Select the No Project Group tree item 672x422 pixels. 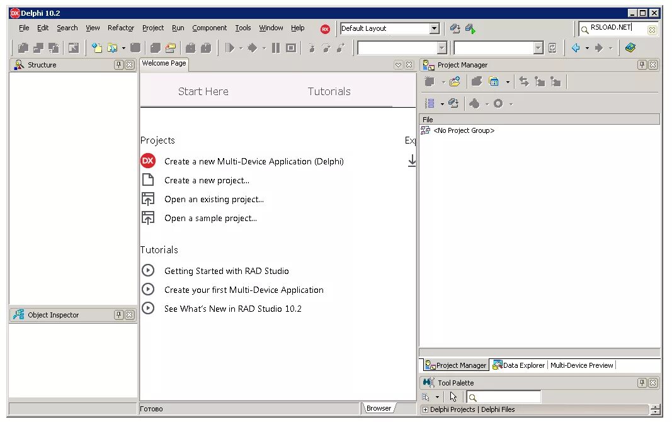pos(464,130)
